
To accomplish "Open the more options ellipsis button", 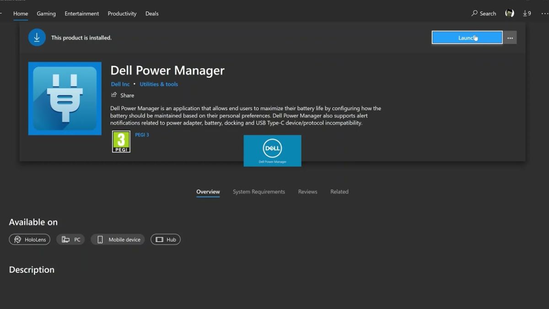I will (510, 38).
